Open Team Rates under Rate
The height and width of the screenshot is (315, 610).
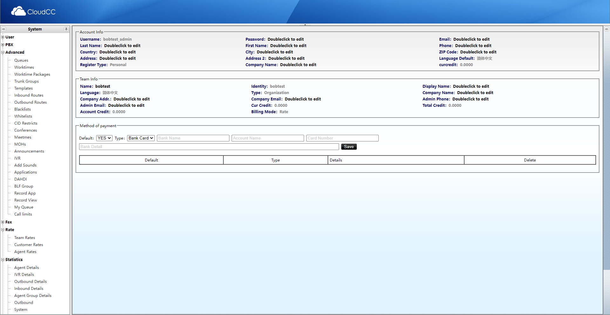[x=24, y=237]
